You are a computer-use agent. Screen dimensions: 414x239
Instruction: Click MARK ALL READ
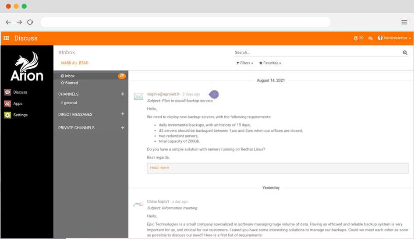[75, 63]
